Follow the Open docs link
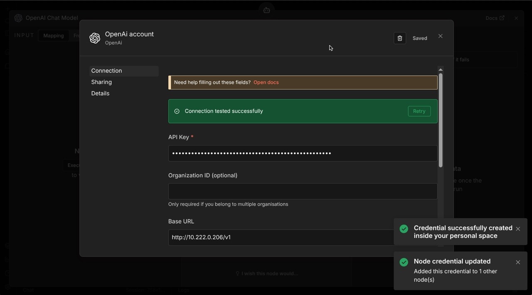Viewport: 532px width, 295px height. point(266,82)
